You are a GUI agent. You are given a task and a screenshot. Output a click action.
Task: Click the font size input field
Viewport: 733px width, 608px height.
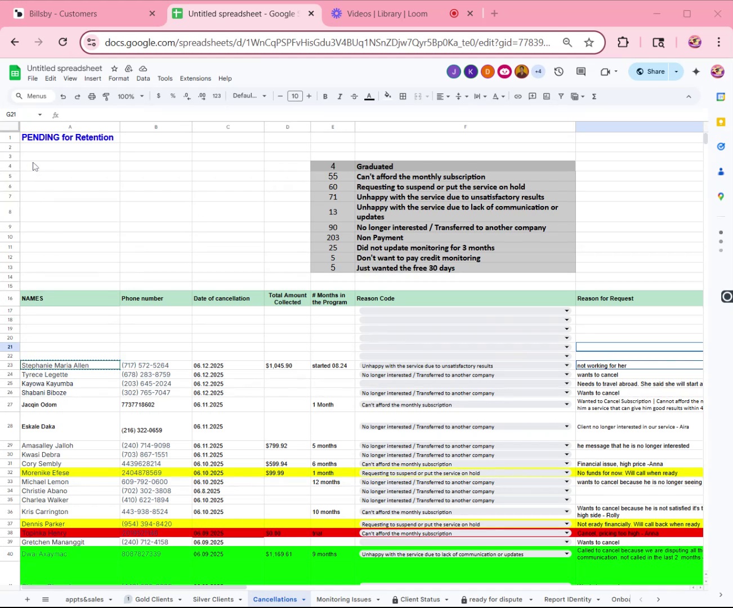pyautogui.click(x=294, y=96)
